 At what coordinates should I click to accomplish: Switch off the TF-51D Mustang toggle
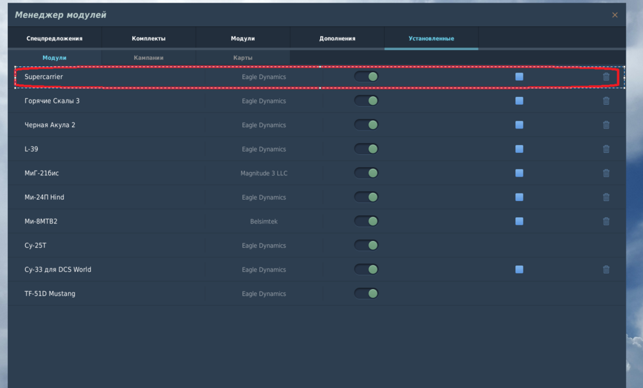366,294
